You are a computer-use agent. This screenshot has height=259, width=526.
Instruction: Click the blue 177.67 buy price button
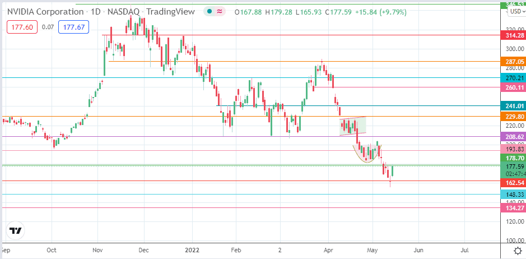(73, 27)
